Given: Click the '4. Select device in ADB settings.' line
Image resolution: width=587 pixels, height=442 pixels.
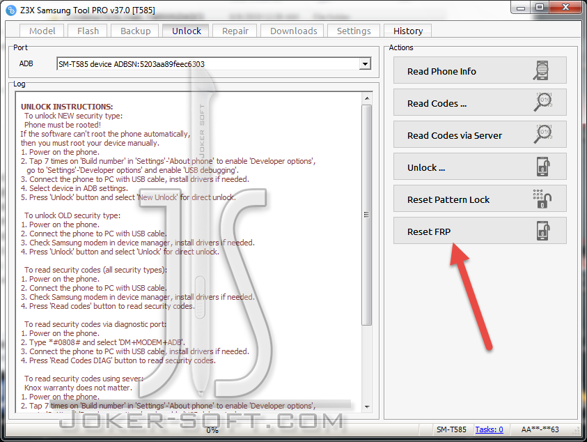Looking at the screenshot, I should (x=74, y=188).
